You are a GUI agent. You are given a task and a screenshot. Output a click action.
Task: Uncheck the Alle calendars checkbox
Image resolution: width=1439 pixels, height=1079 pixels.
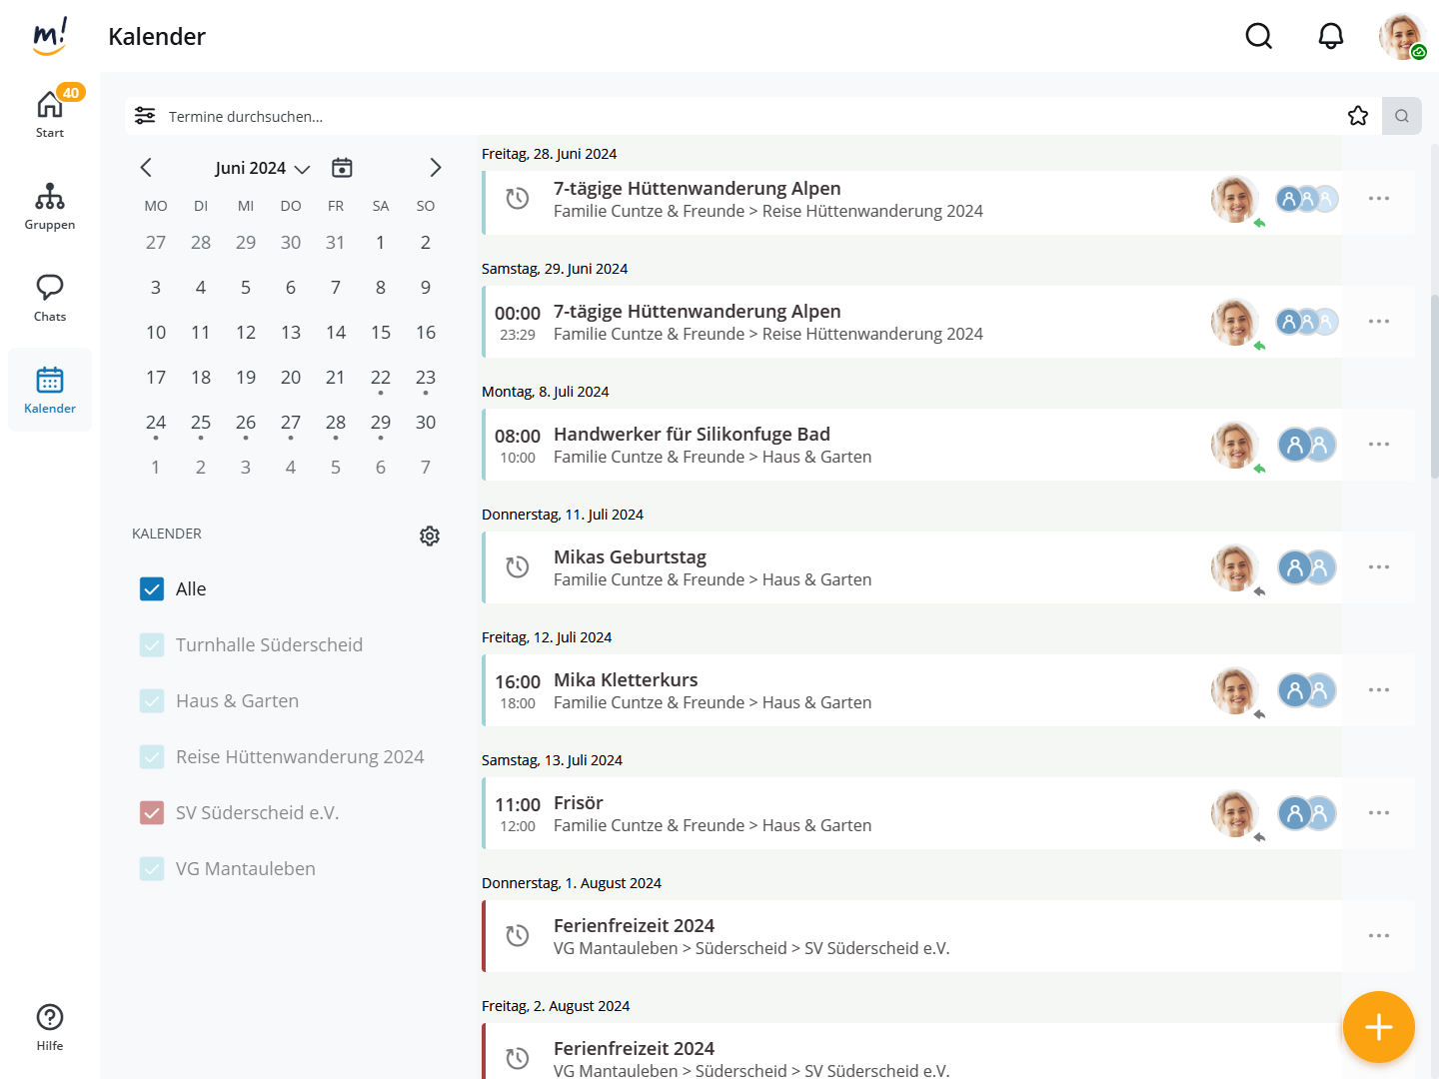(152, 589)
